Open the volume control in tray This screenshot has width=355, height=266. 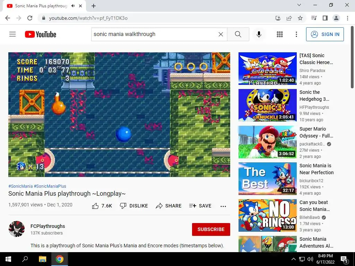[x=310, y=259]
